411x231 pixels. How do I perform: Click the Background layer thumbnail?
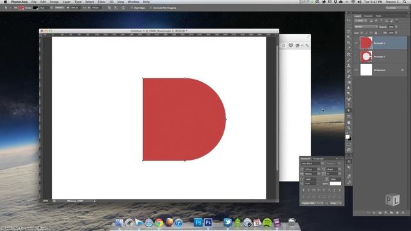pyautogui.click(x=366, y=70)
